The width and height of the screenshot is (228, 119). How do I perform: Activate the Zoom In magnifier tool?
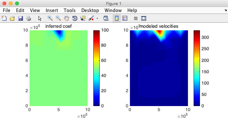[x=50, y=18]
